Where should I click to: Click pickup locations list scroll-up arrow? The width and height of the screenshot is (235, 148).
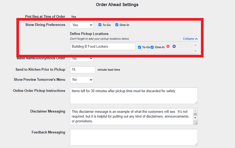click(x=195, y=45)
